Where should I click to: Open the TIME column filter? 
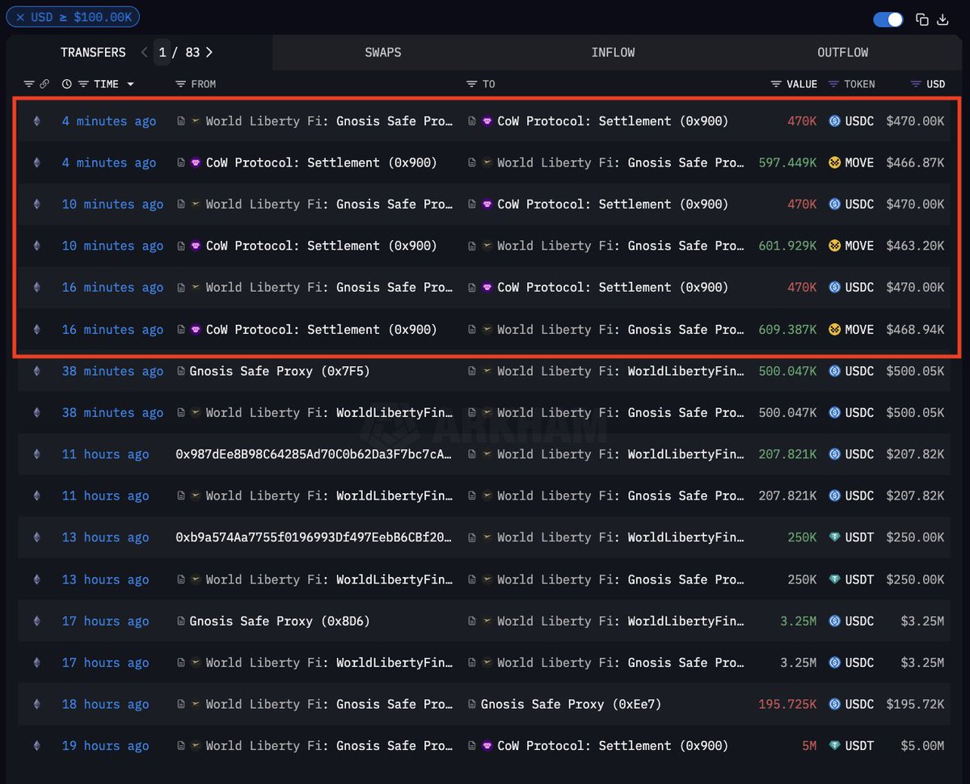click(x=83, y=84)
